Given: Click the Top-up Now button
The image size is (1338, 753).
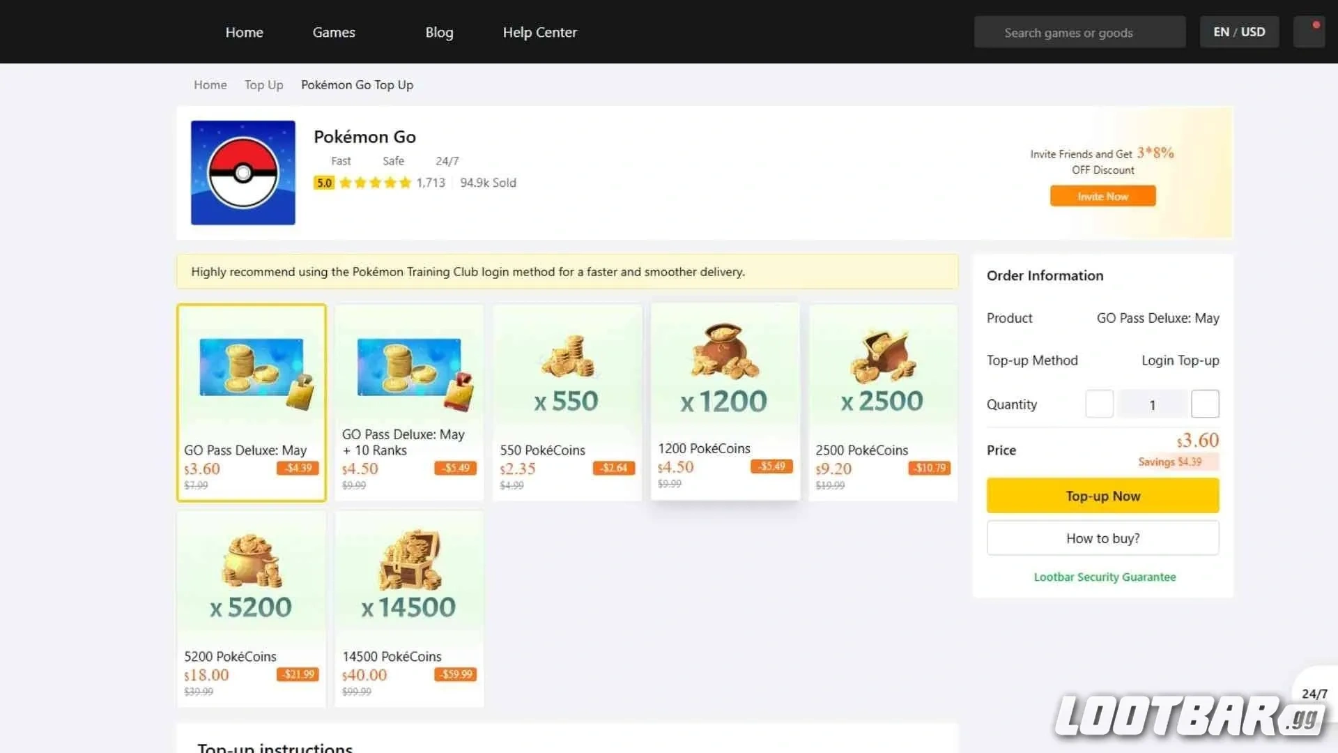Looking at the screenshot, I should tap(1102, 496).
